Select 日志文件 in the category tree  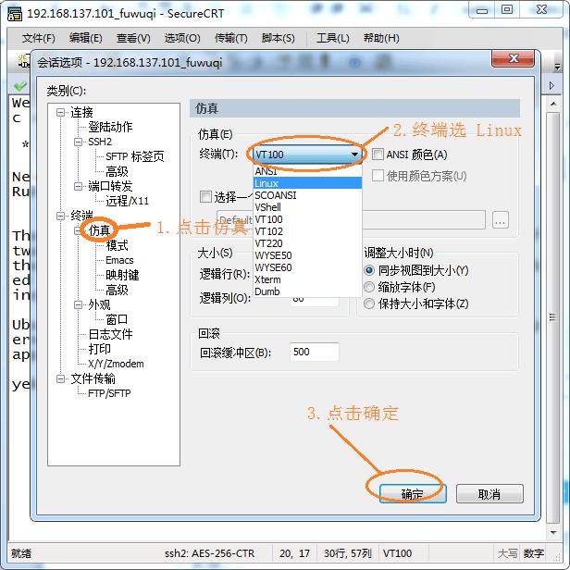(110, 334)
